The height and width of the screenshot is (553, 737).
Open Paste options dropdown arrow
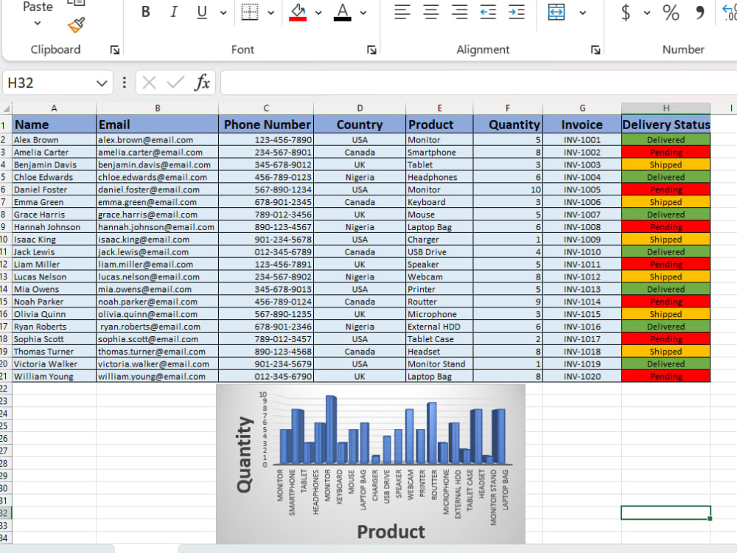pos(38,23)
